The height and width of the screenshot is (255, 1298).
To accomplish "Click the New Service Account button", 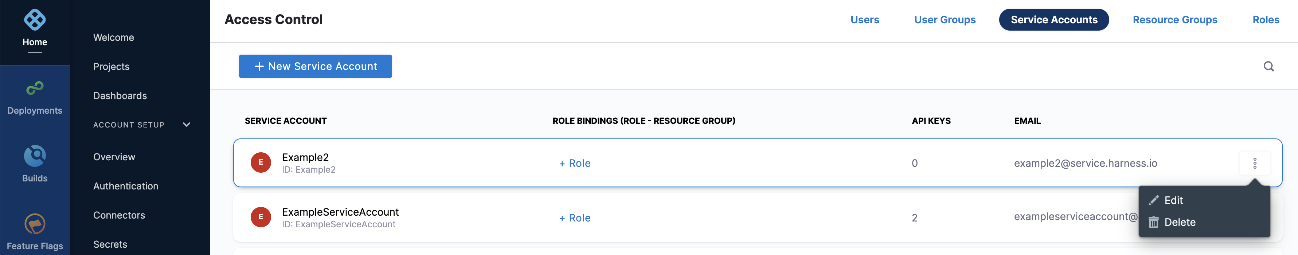I will pyautogui.click(x=316, y=67).
